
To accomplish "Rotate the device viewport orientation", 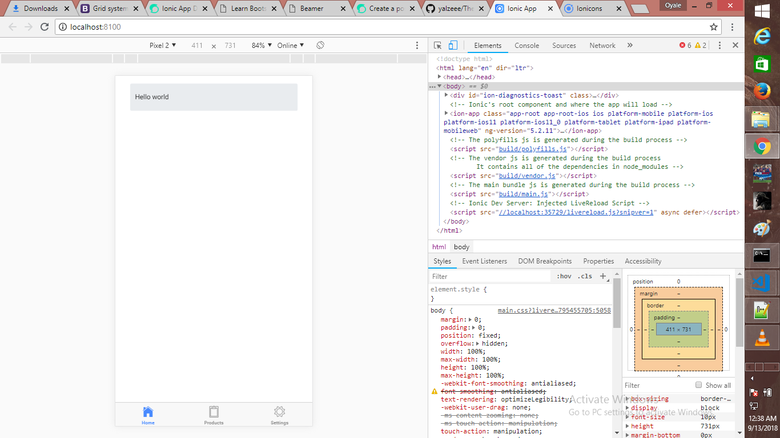I will 321,45.
